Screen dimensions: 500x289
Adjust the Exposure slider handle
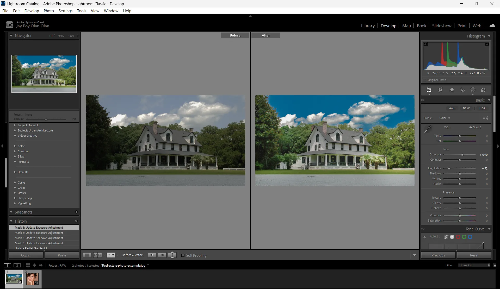tap(462, 155)
